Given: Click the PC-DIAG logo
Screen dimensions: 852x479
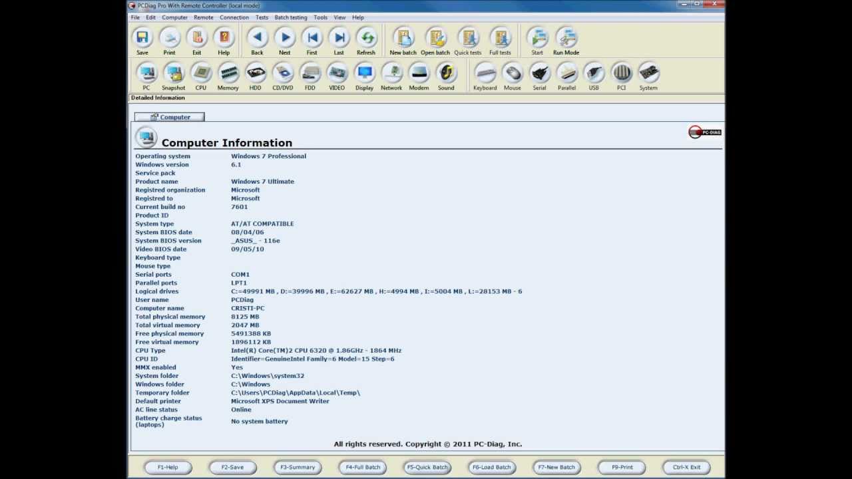Looking at the screenshot, I should [x=705, y=132].
